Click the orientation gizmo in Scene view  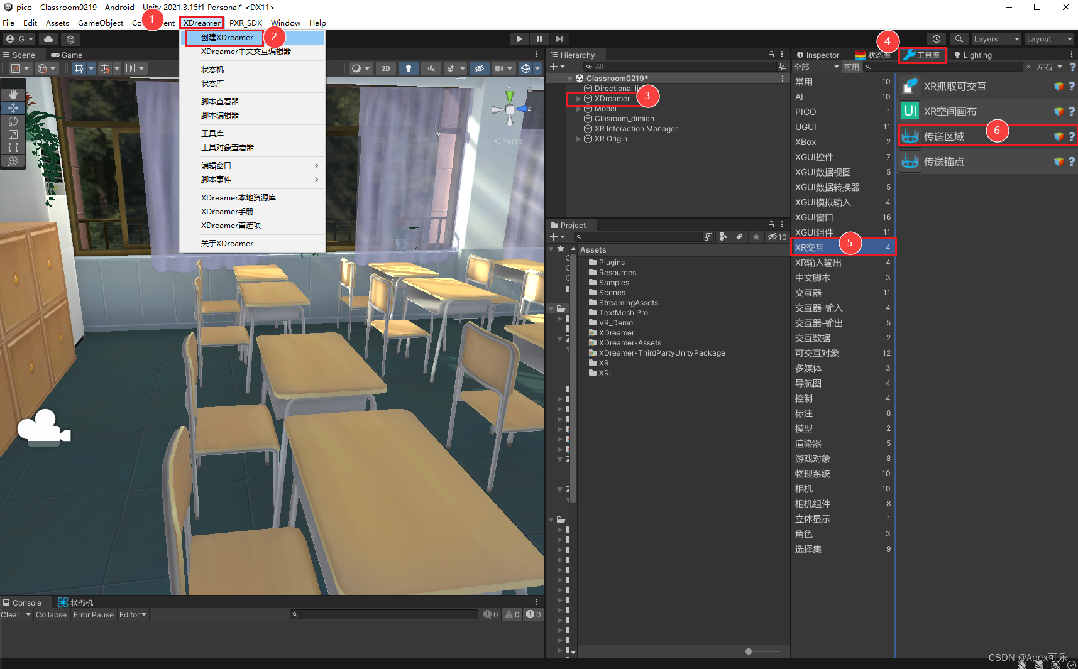[x=510, y=109]
